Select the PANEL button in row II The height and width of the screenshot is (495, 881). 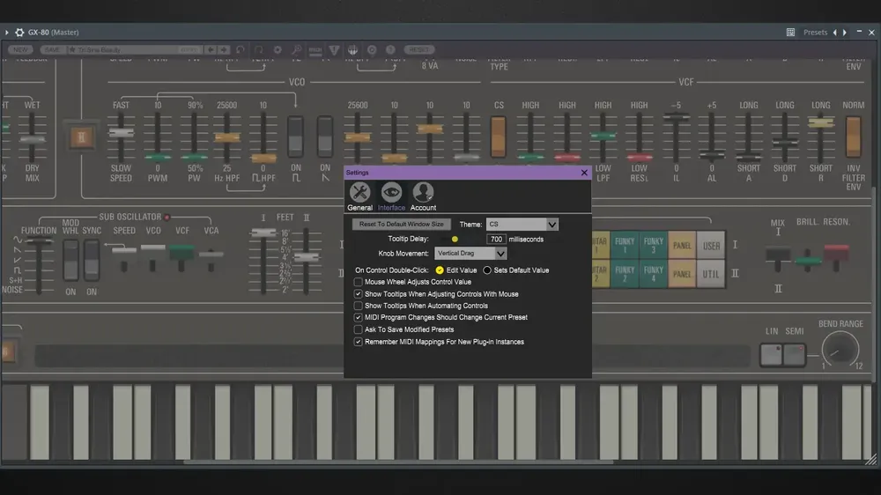(x=682, y=274)
